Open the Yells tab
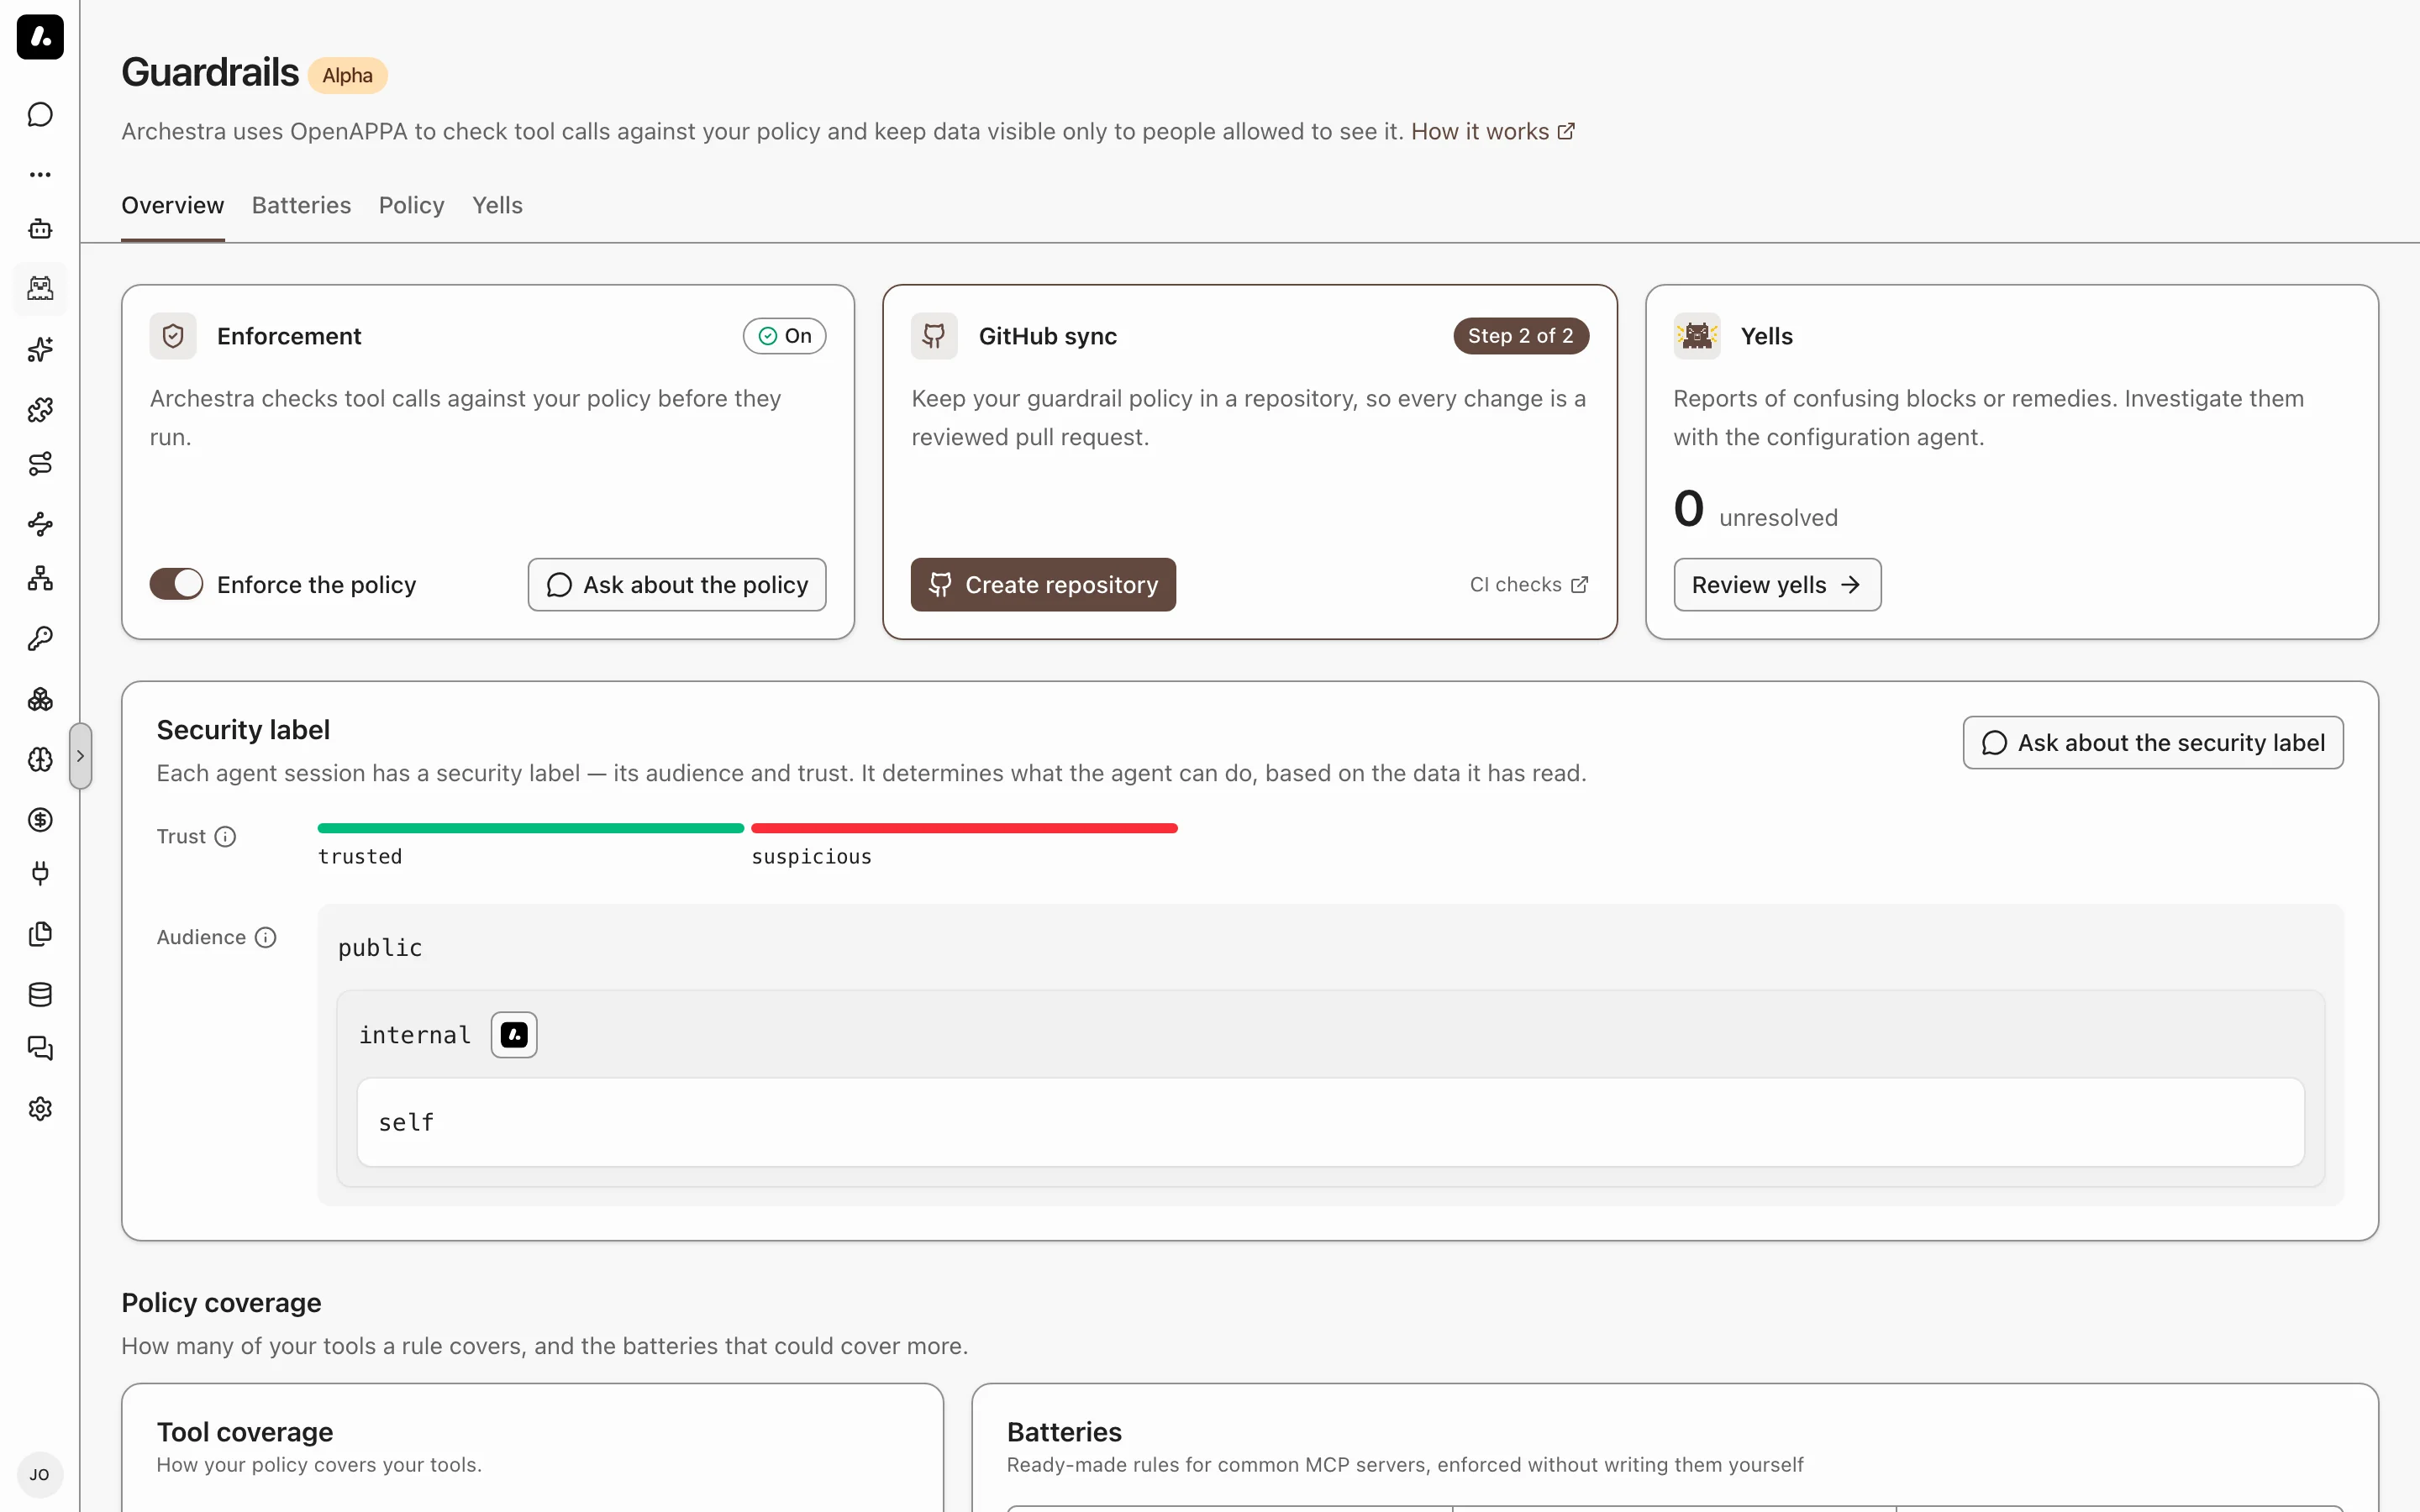 coord(497,206)
